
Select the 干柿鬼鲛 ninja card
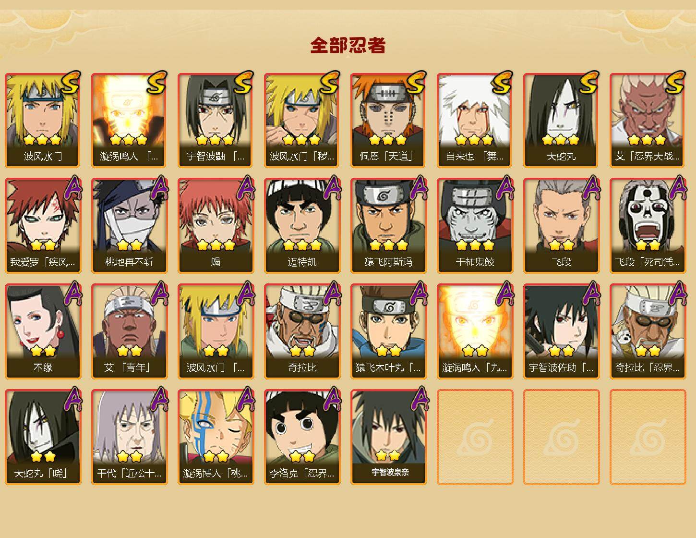pos(475,226)
